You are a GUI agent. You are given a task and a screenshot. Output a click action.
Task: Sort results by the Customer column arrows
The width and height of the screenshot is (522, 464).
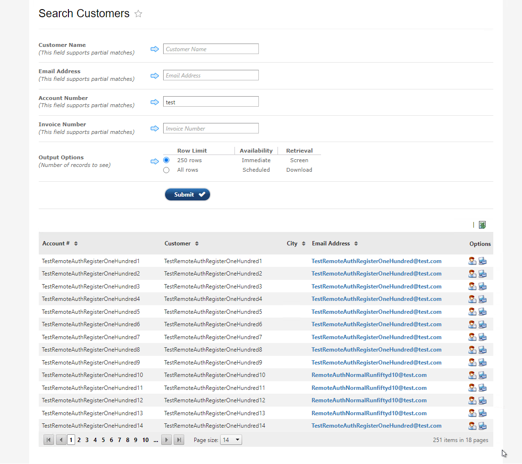197,243
